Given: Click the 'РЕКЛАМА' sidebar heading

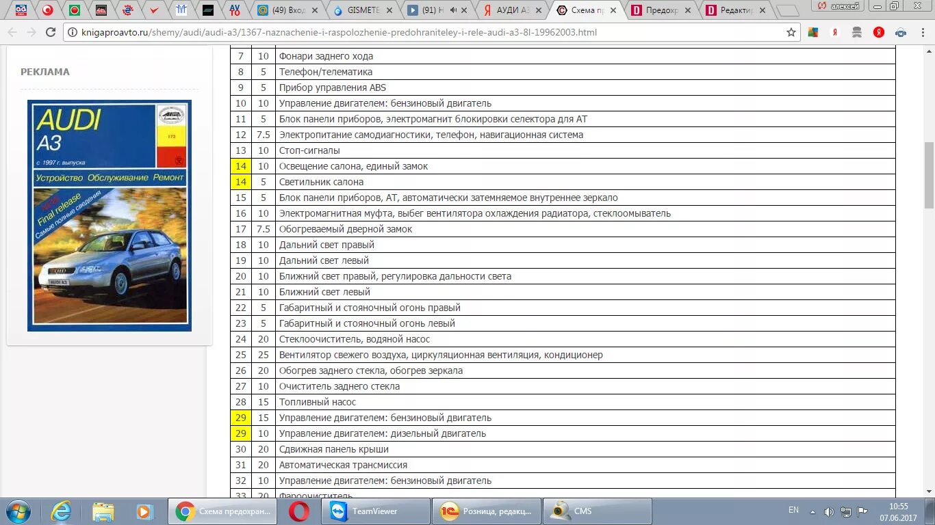Looking at the screenshot, I should 45,72.
